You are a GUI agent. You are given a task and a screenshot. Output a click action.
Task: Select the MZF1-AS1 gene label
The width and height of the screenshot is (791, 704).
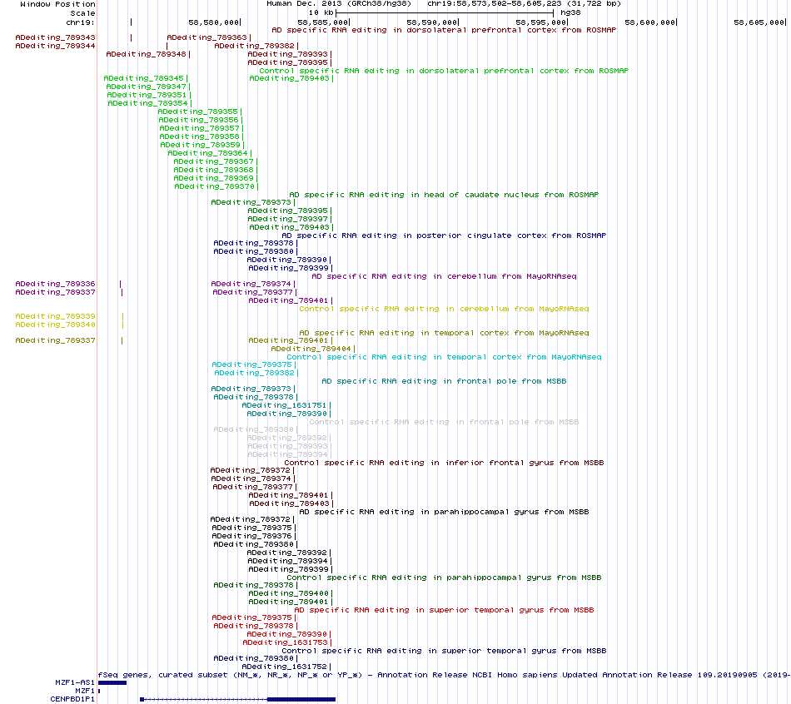[75, 683]
